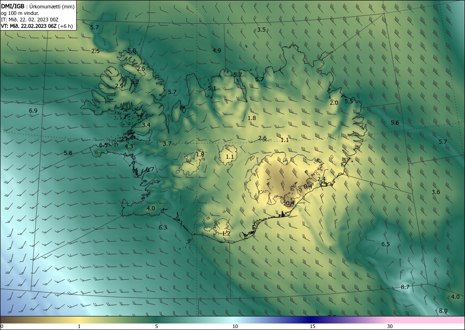Click the 2.4 value label
This screenshot has height=330, width=465.
coord(321,179)
